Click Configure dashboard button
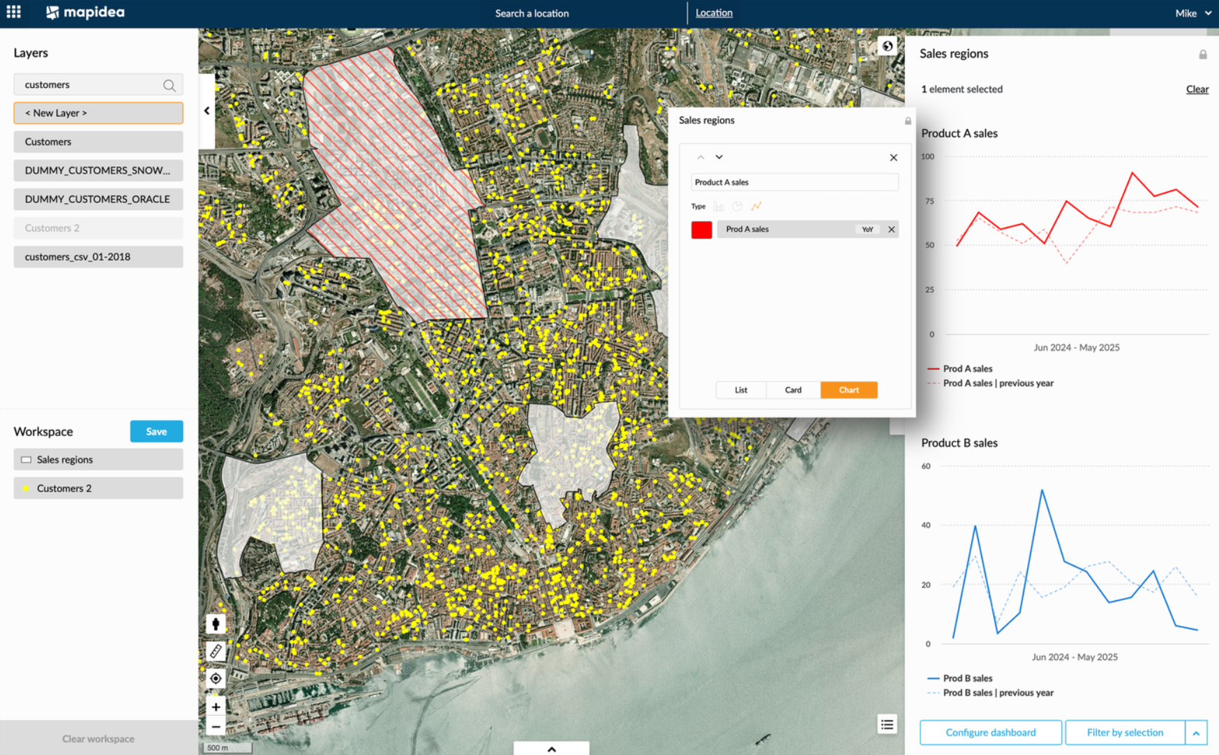Image resolution: width=1219 pixels, height=755 pixels. [x=990, y=733]
